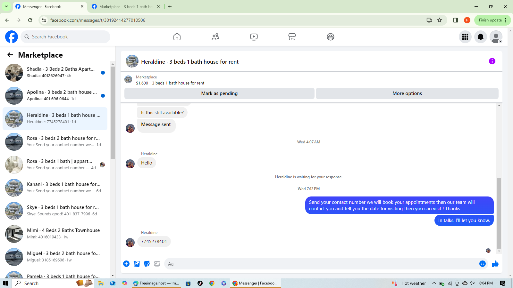Open Outlook from the taskbar

pos(113,283)
